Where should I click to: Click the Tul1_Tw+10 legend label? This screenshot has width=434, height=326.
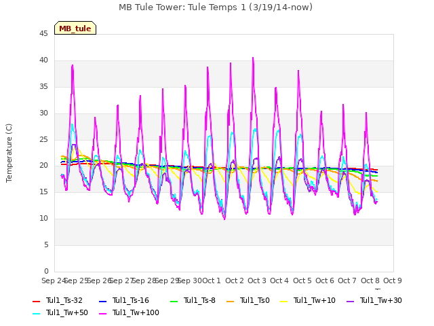coord(315,300)
